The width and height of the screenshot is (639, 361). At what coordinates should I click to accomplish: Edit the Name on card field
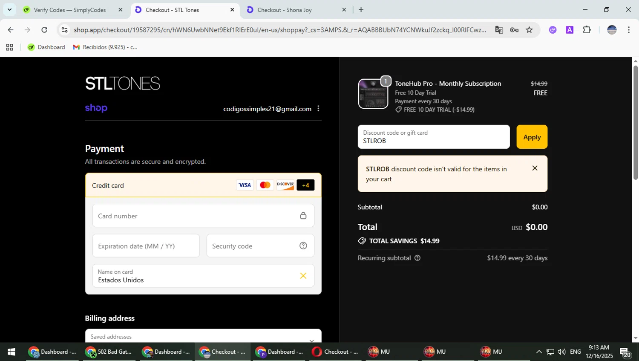click(203, 276)
